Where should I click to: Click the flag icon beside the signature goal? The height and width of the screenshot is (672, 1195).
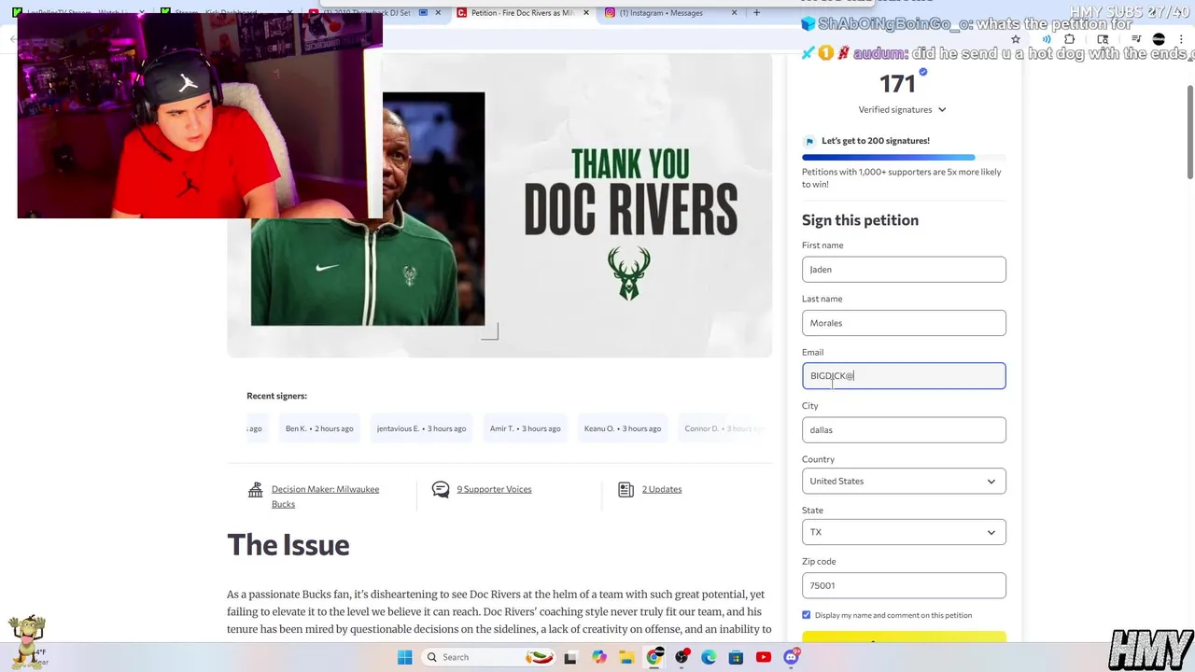point(809,142)
